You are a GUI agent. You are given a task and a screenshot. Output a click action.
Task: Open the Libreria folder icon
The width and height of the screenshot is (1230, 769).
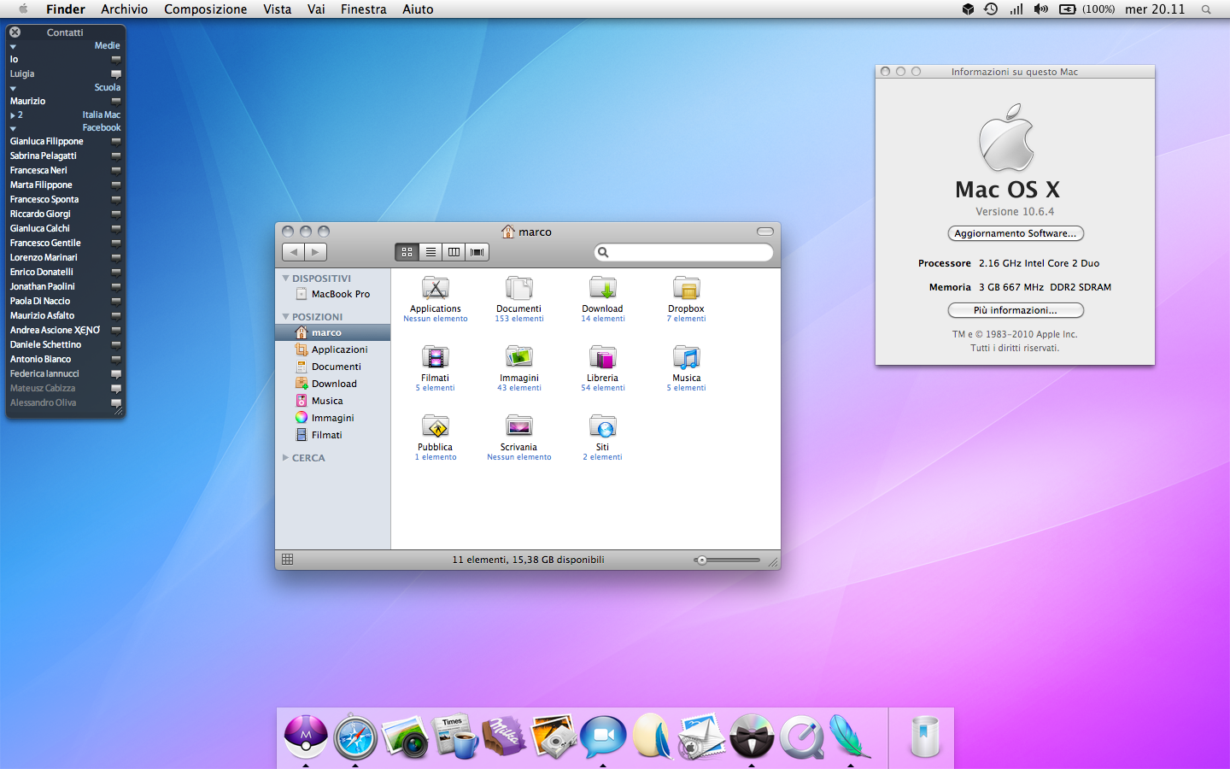point(602,357)
